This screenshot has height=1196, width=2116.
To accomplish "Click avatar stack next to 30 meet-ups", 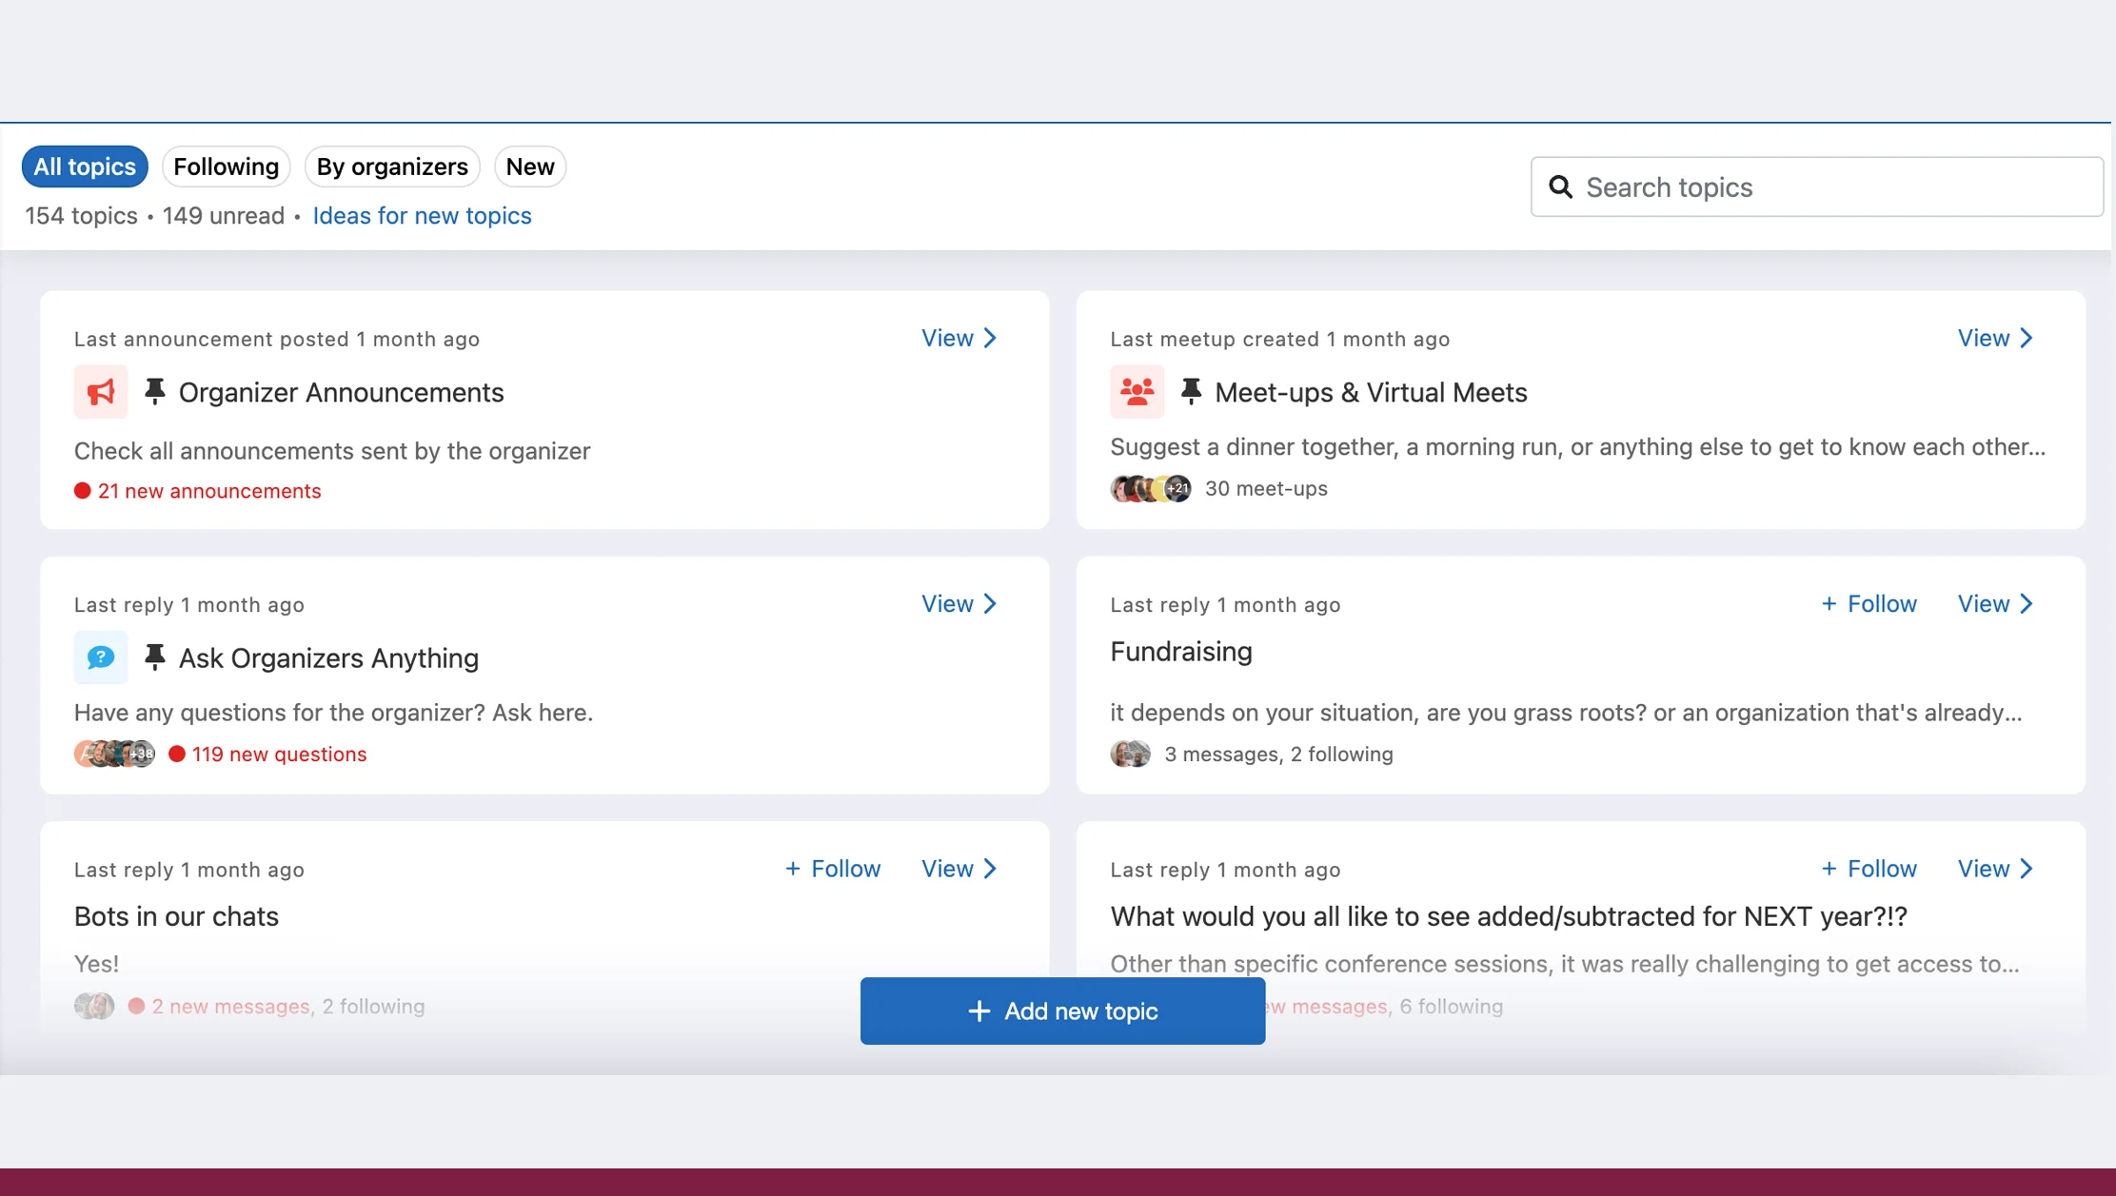I will (1150, 489).
